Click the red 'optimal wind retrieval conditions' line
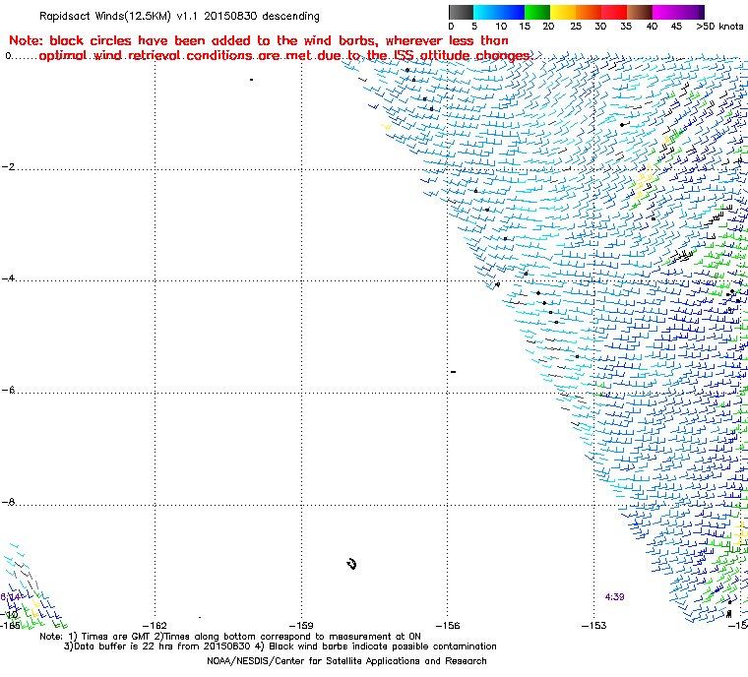 pos(284,56)
